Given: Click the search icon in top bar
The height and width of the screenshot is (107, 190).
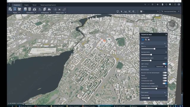Looking at the screenshot, I should (145, 4).
